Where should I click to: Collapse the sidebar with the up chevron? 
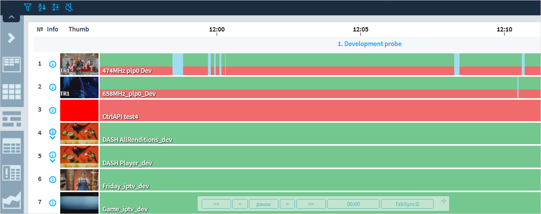tap(12, 17)
